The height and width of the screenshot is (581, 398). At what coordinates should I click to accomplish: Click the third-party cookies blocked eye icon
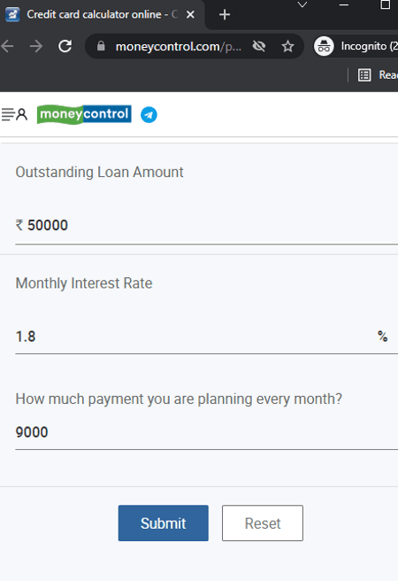point(259,46)
